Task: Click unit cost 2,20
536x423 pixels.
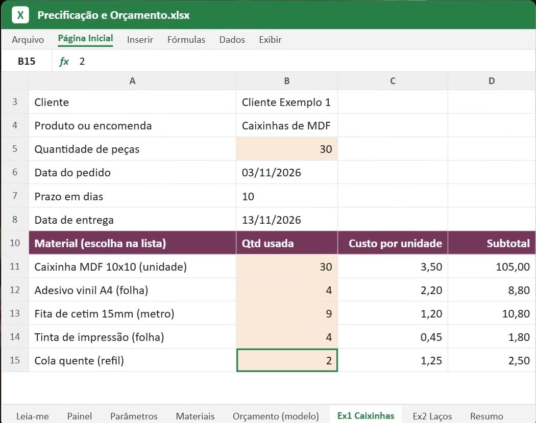Action: pyautogui.click(x=393, y=290)
